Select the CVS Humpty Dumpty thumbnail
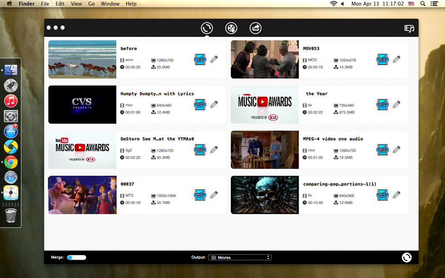 click(82, 105)
